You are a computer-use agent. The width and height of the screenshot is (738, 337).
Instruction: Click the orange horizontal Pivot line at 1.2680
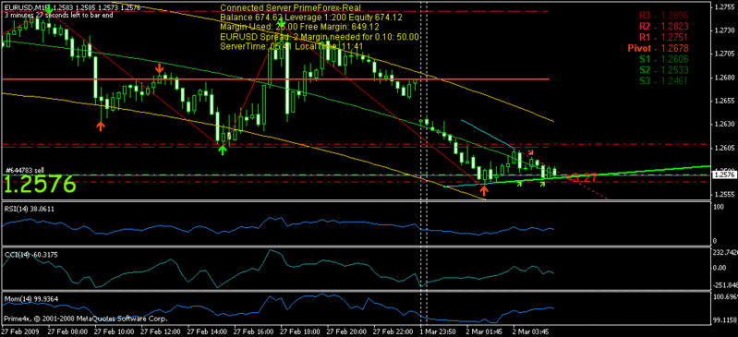pyautogui.click(x=275, y=79)
